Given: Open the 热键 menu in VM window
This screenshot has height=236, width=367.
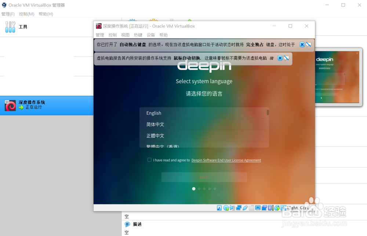Looking at the screenshot, I should (x=138, y=35).
